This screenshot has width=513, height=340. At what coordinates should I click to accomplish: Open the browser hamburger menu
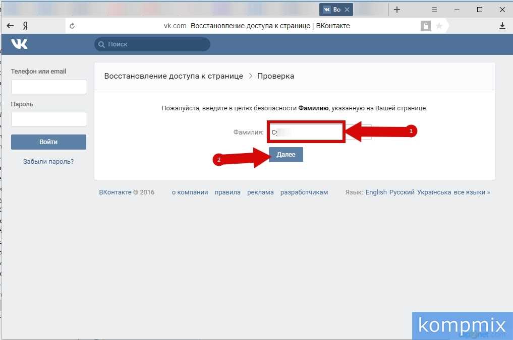pos(434,10)
